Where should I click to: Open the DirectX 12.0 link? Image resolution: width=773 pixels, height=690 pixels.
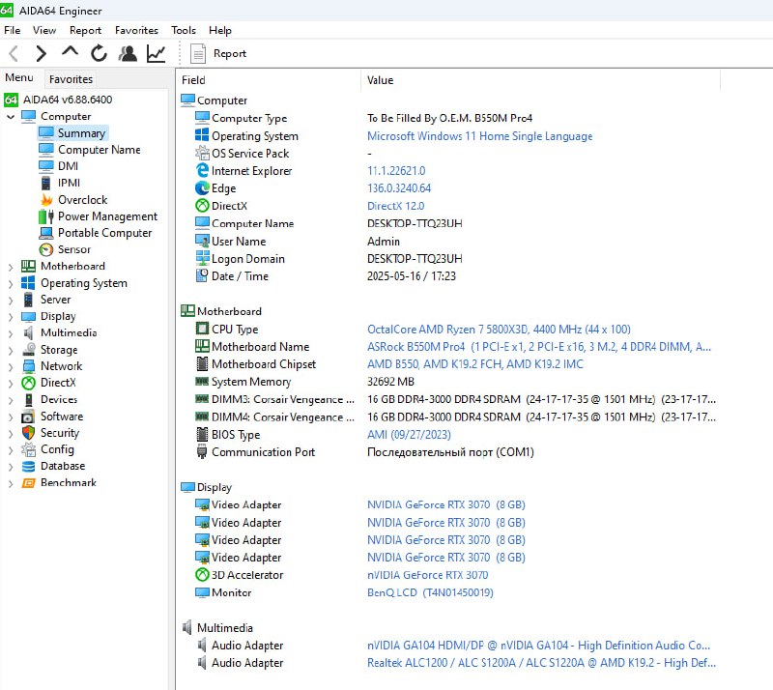396,206
